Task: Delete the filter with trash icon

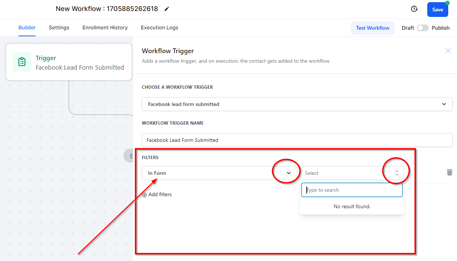Action: 449,172
